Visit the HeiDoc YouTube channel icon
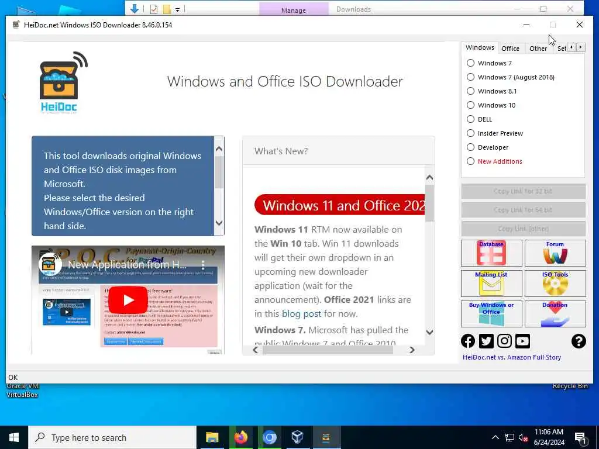The height and width of the screenshot is (449, 599). pyautogui.click(x=522, y=341)
